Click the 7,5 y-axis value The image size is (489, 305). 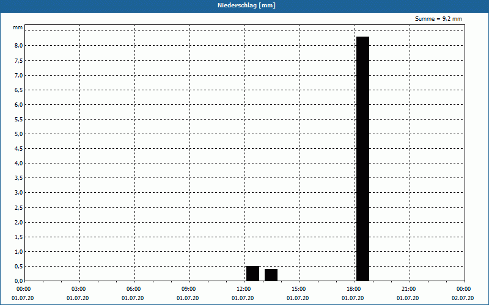19,60
